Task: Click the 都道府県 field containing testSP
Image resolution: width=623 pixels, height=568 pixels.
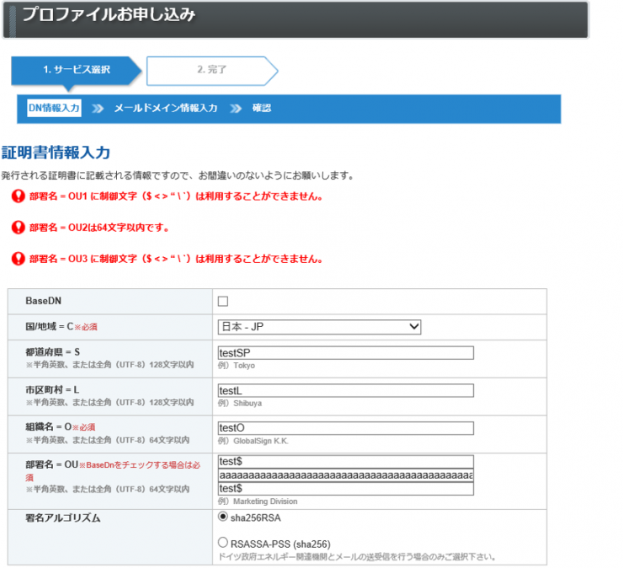Action: click(346, 353)
